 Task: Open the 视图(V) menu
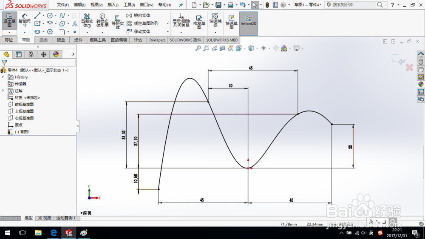[x=96, y=5]
